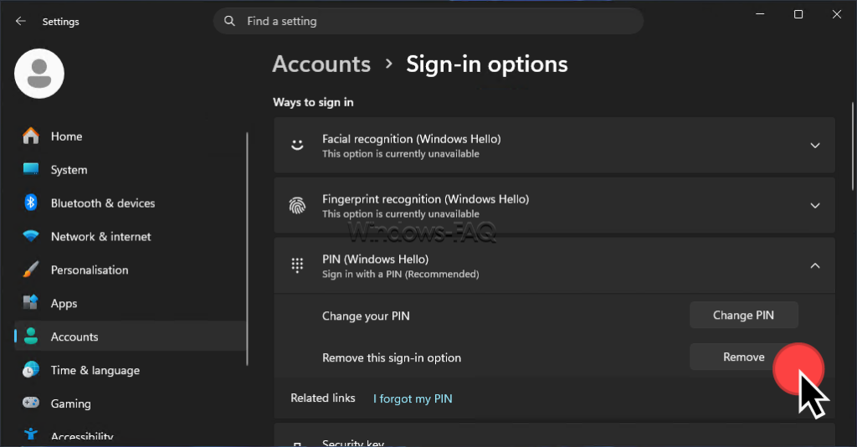Click the search magnifier icon
Screen dimensions: 857x447
tap(229, 21)
